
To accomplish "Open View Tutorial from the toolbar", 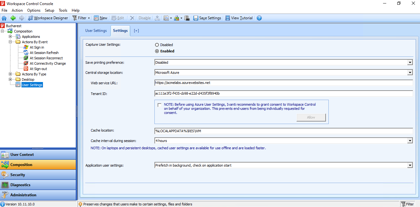I will click(x=239, y=18).
